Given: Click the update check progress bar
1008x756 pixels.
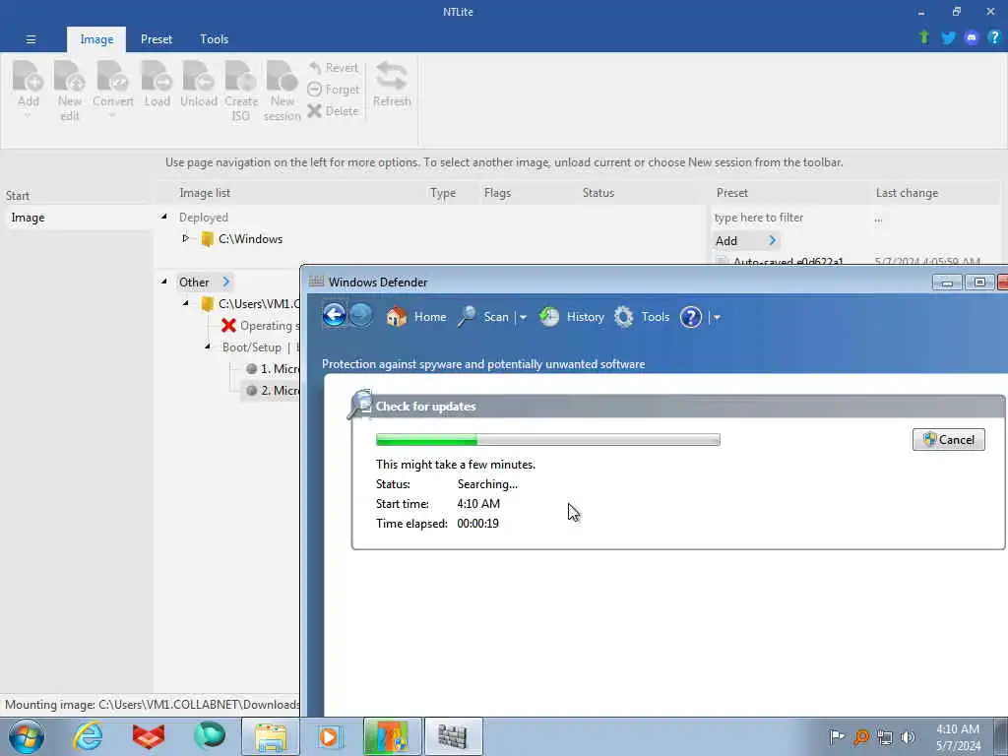Looking at the screenshot, I should click(x=547, y=440).
